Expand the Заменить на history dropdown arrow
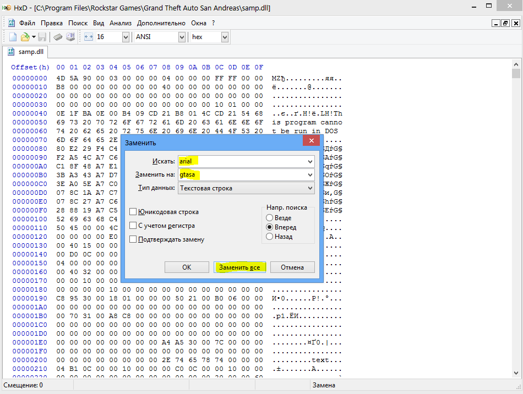Image resolution: width=523 pixels, height=394 pixels. [x=310, y=174]
